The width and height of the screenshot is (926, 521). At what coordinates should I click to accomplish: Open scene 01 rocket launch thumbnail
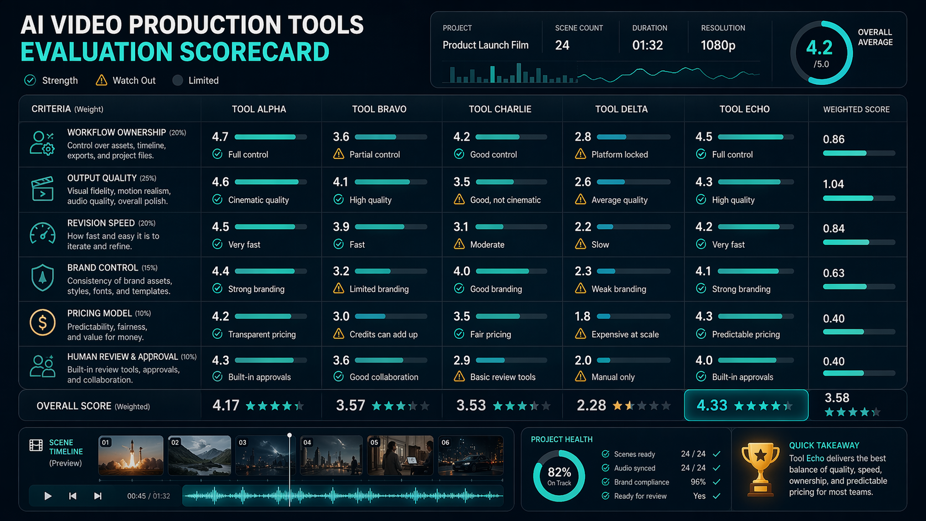point(131,455)
